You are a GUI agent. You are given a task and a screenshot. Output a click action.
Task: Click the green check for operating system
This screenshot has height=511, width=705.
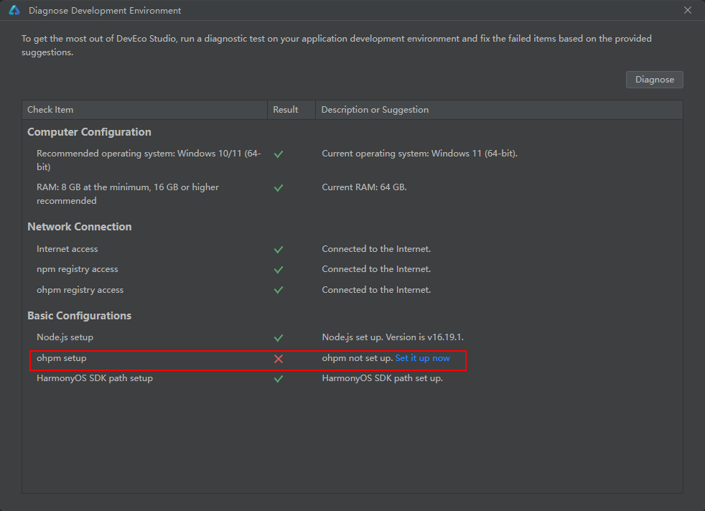[x=279, y=154]
